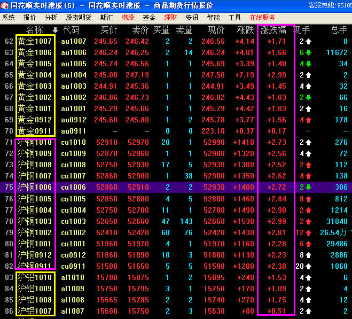Select the al1010 contract code

72,277
